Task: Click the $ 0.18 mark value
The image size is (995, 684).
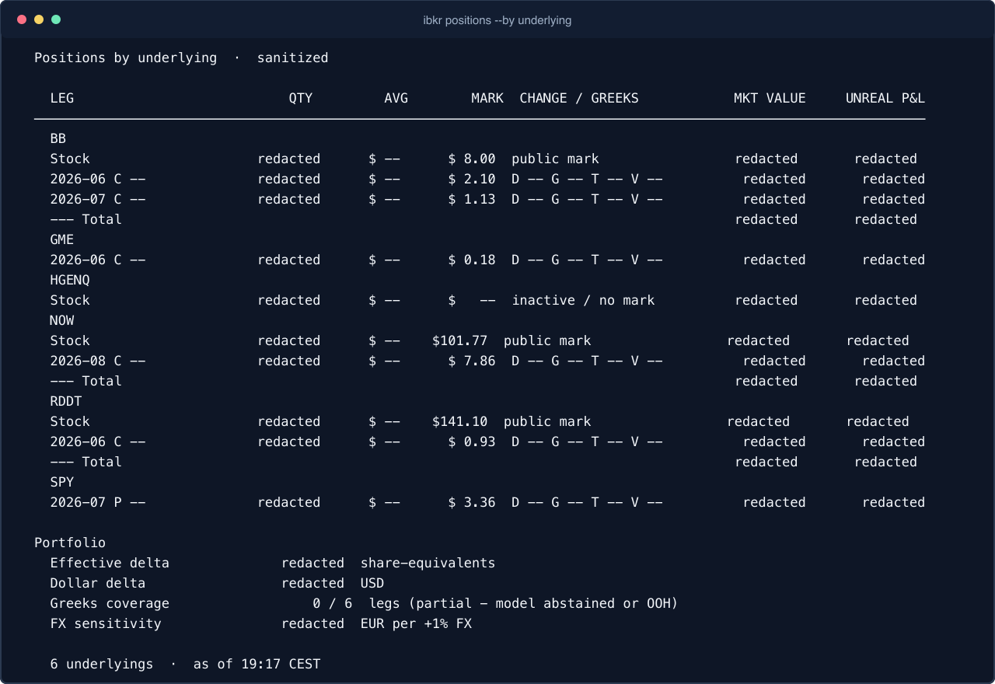Action: coord(472,260)
